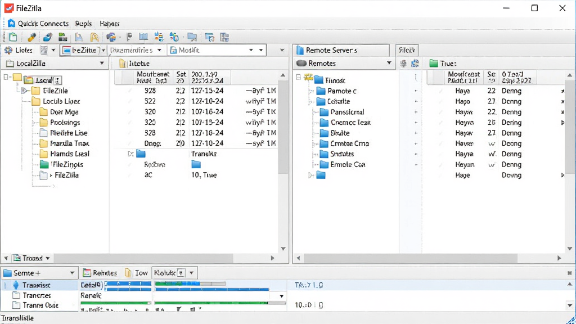Toggle the small checkbox inside Kotutc
This screenshot has height=324, width=576.
click(x=181, y=273)
